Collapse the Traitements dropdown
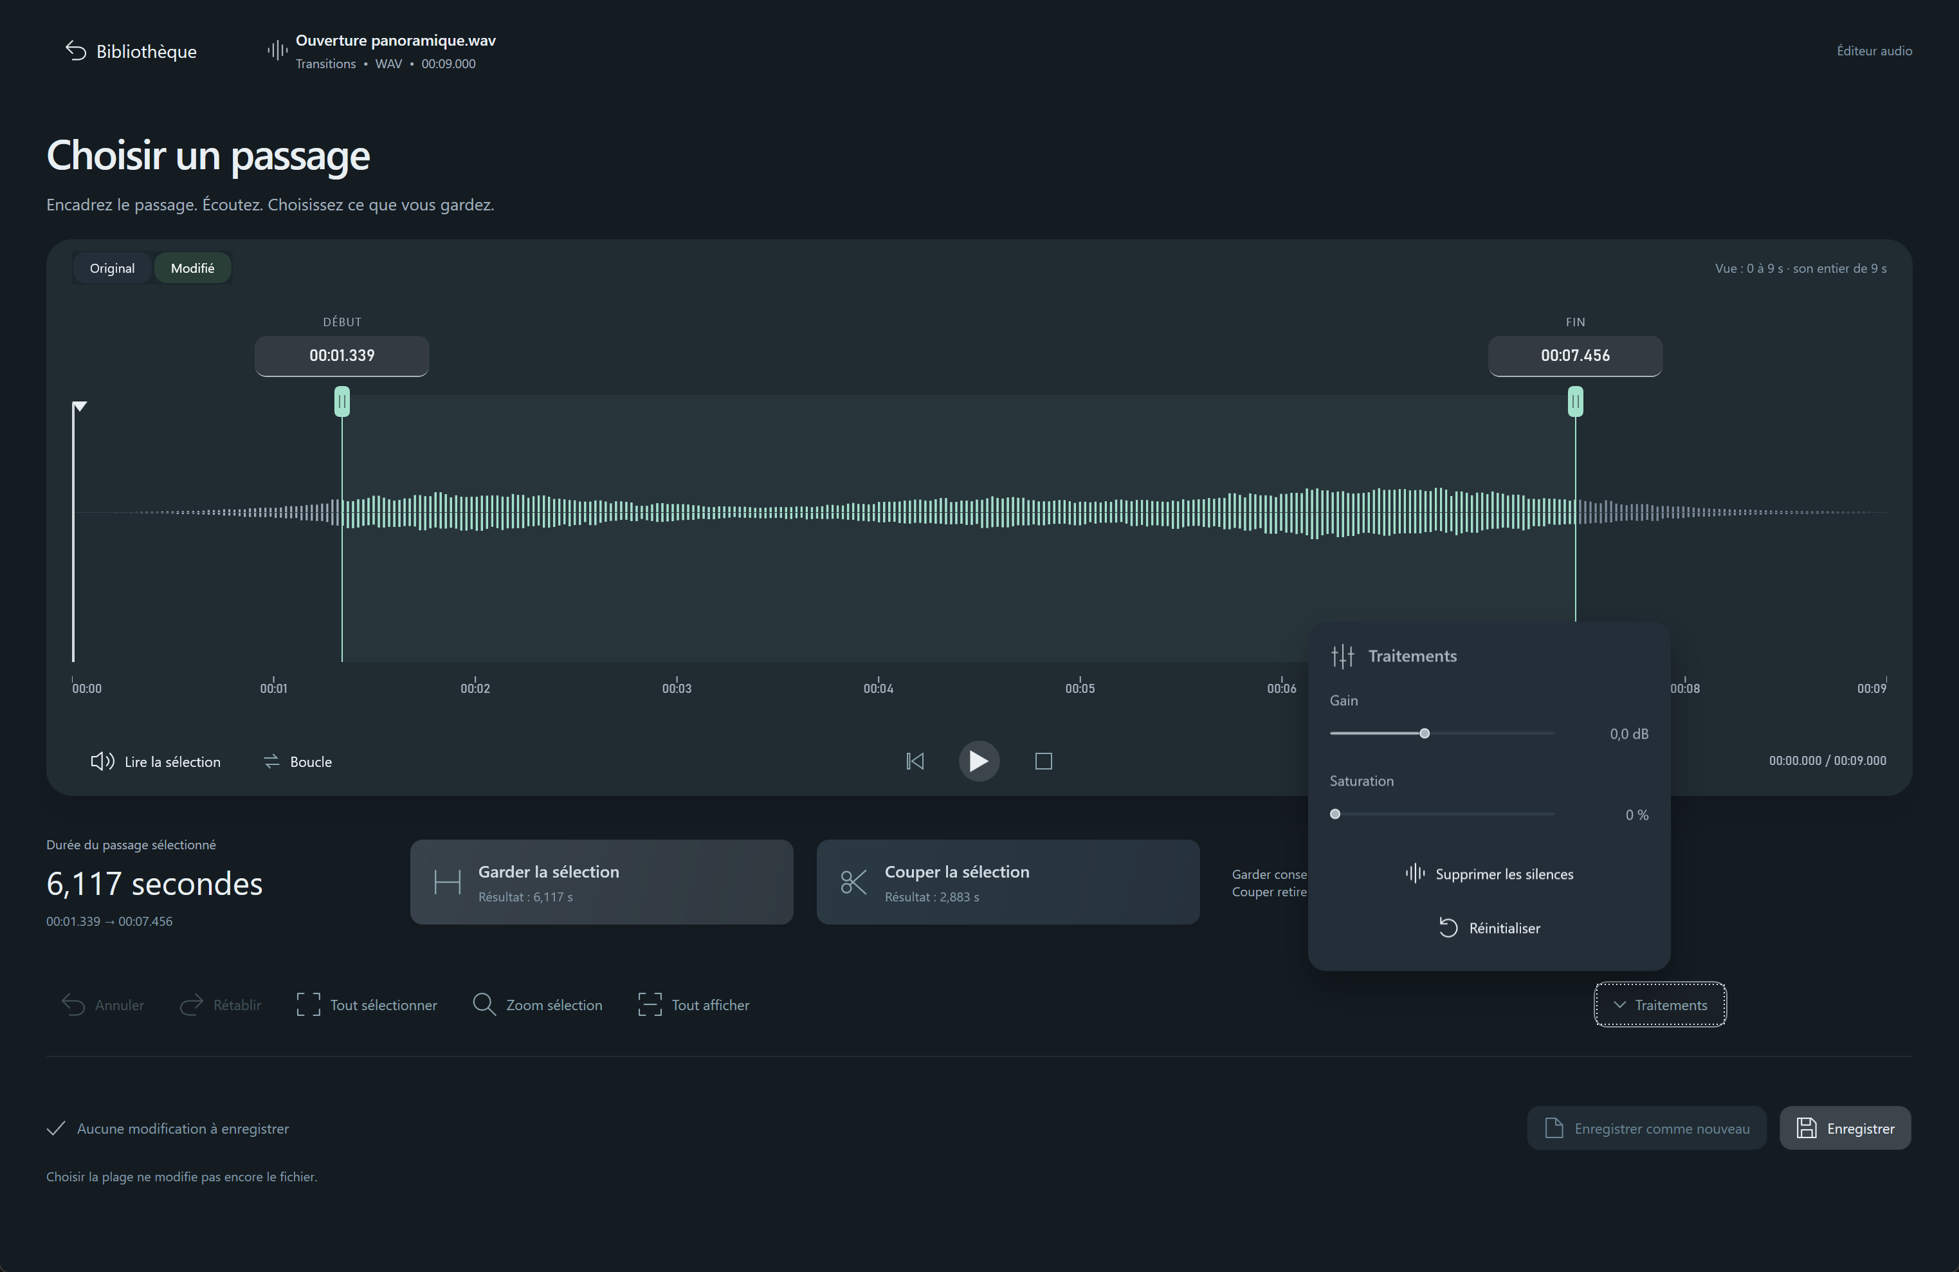This screenshot has height=1272, width=1959. click(x=1660, y=1005)
